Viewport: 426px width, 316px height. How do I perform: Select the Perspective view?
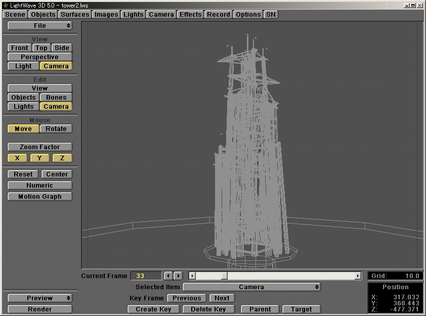[x=39, y=57]
